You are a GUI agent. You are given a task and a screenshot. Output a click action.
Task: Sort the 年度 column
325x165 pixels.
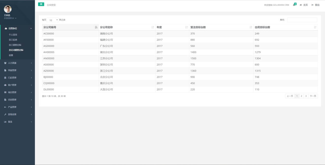[x=186, y=27]
